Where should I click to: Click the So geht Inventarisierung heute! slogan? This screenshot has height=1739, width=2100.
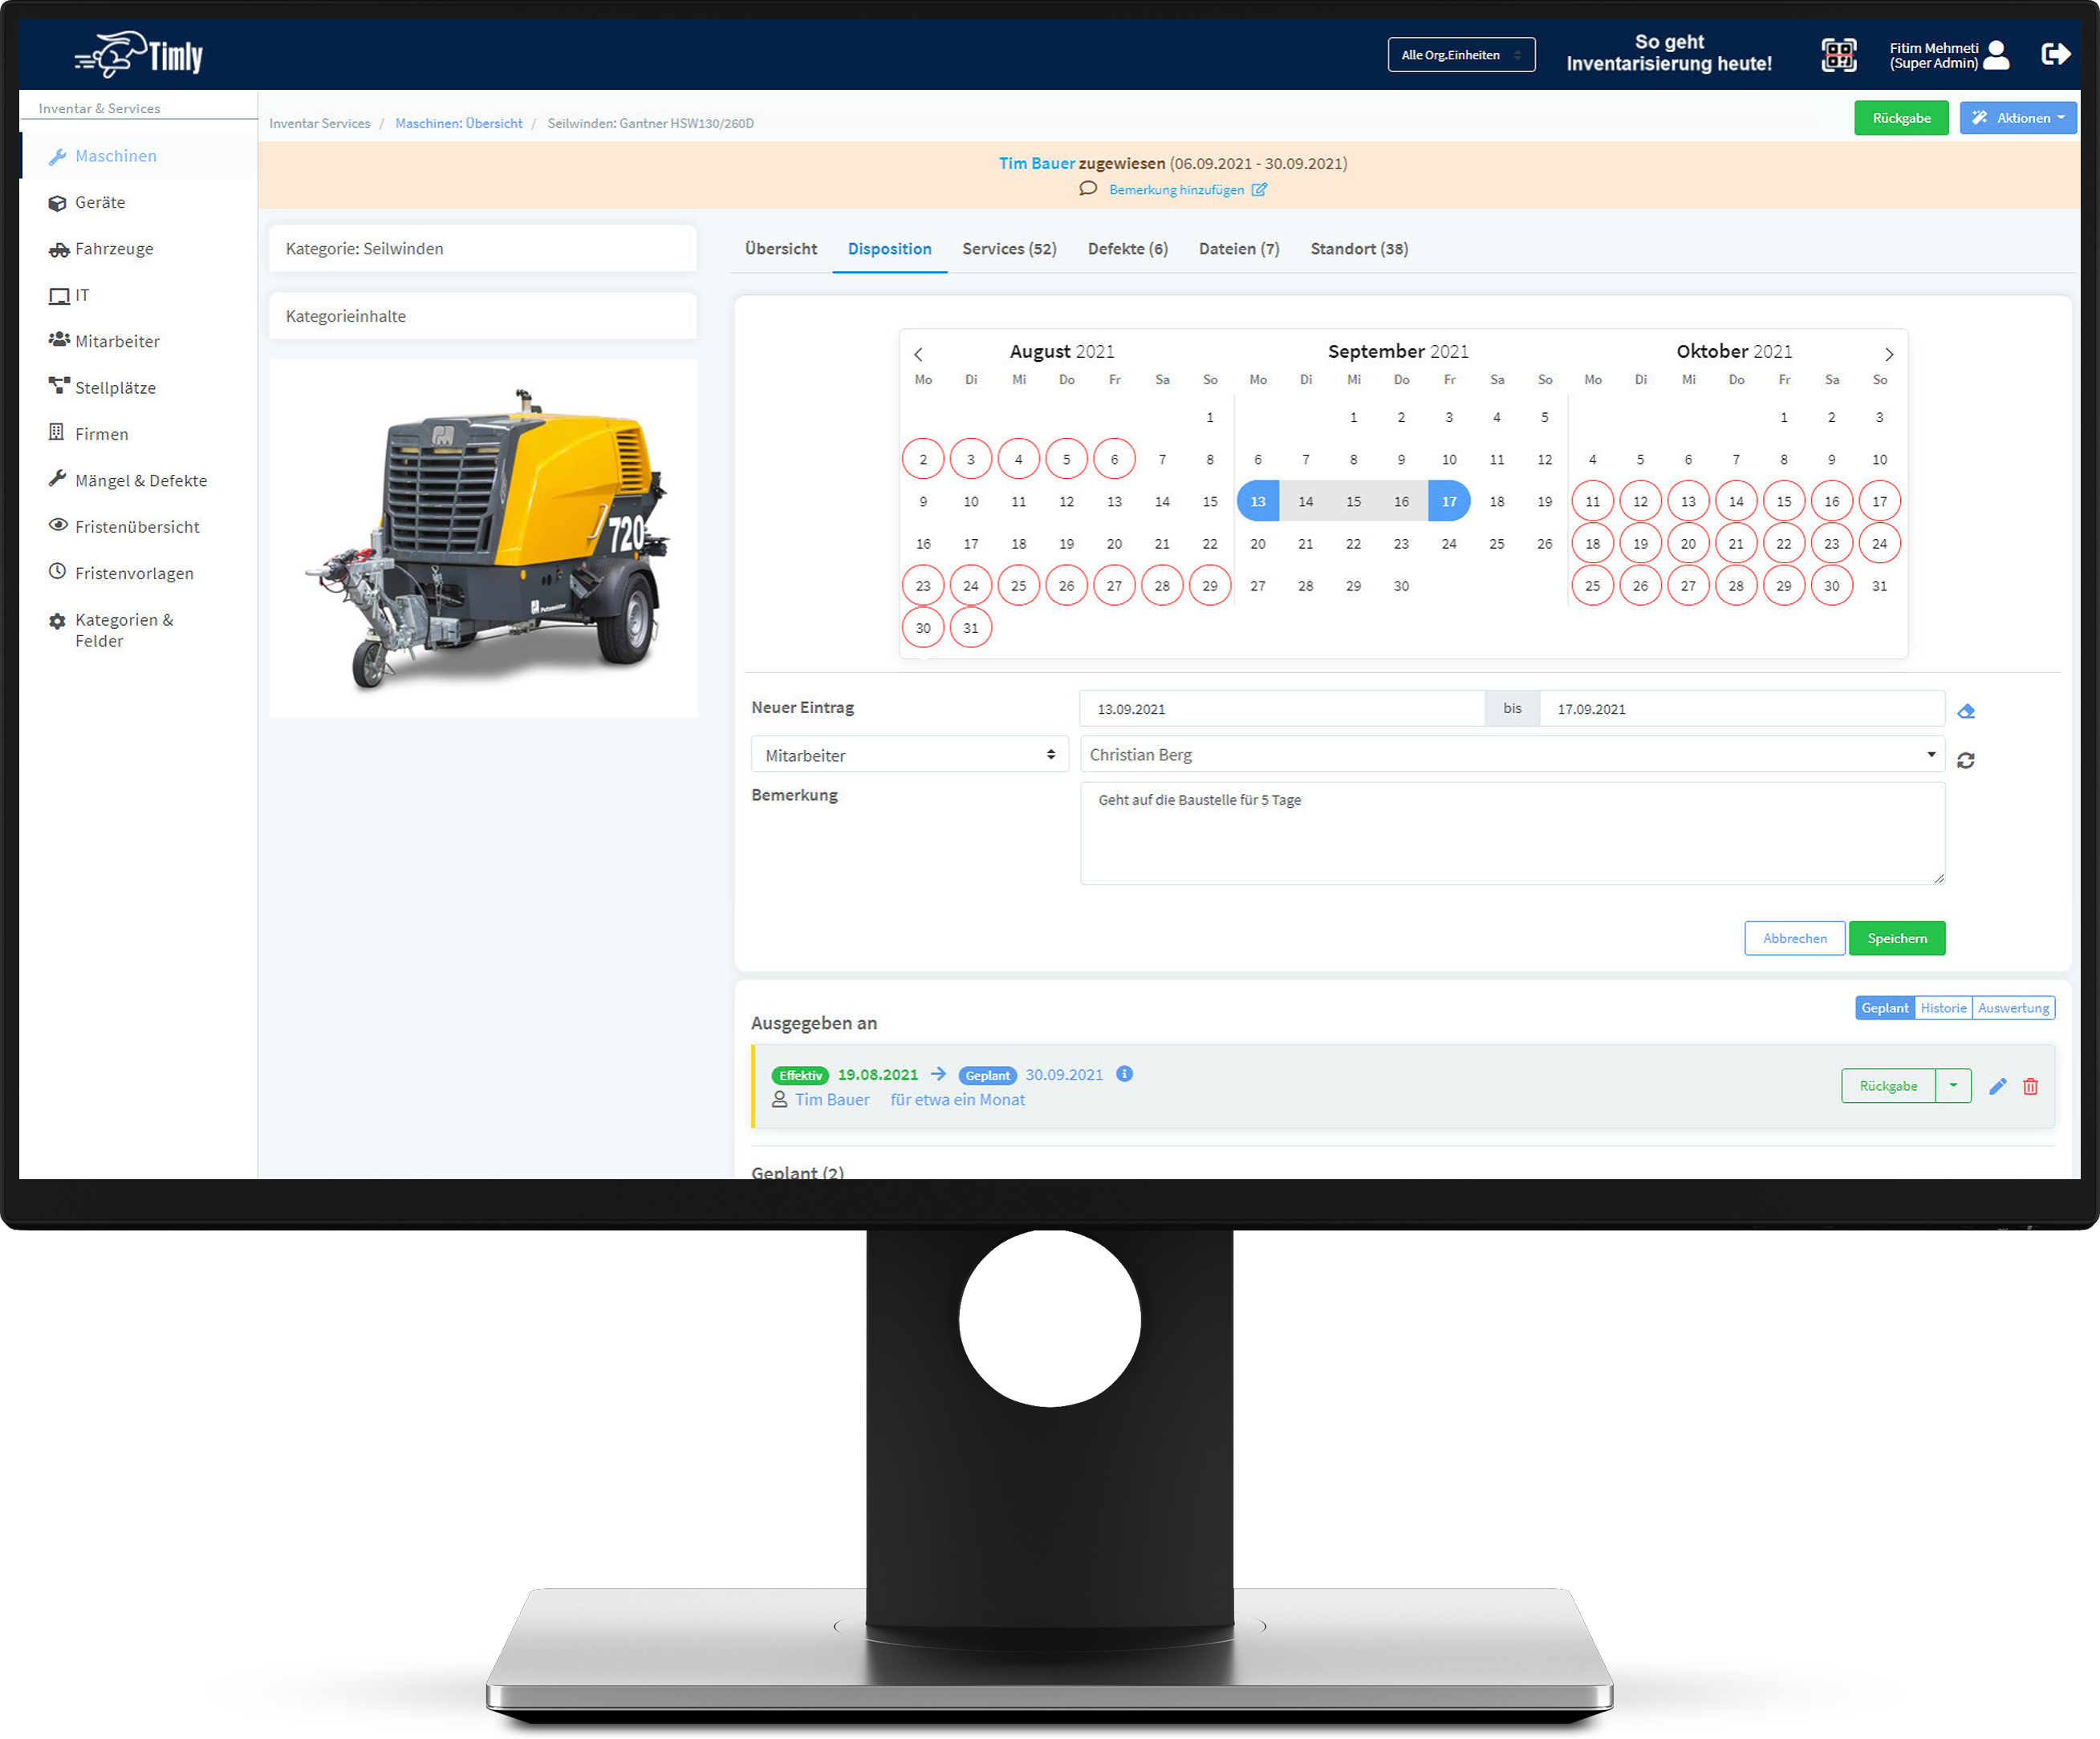click(x=1669, y=53)
